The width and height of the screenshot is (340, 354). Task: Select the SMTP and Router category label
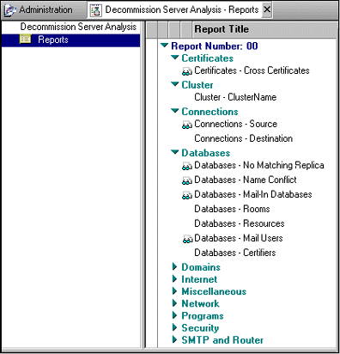point(222,340)
